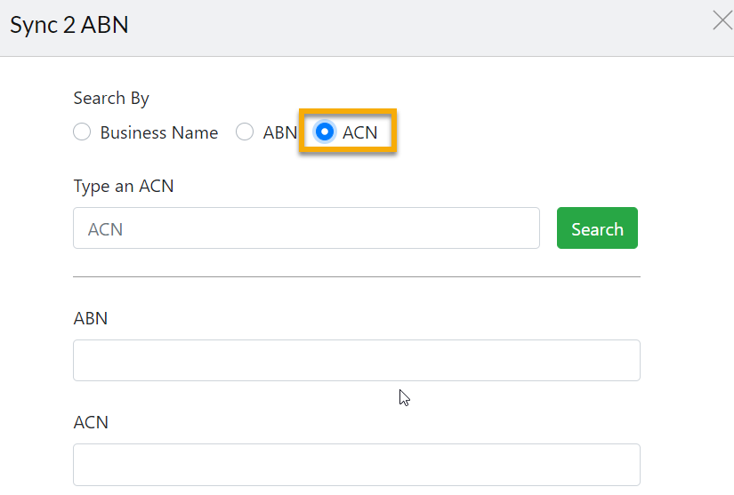The image size is (734, 495).
Task: Click the horizontal divider below the search row
Action: pyautogui.click(x=356, y=276)
